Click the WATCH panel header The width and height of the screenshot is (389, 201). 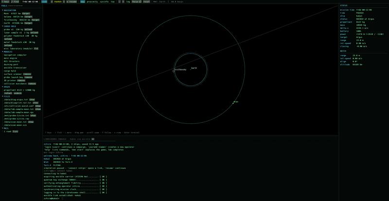pyautogui.click(x=344, y=51)
